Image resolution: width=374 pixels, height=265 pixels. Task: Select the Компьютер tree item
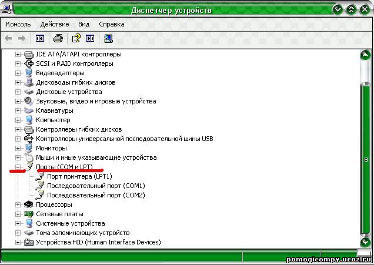tap(53, 120)
